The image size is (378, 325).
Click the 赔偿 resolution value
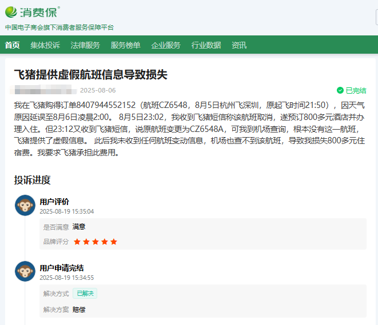[x=79, y=310]
